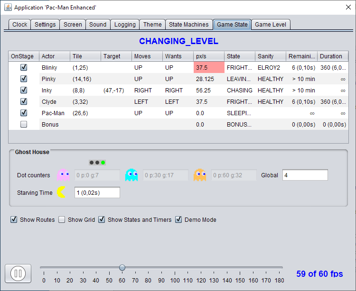Toggle Pac-Man's OnStage checkbox

tap(24, 113)
